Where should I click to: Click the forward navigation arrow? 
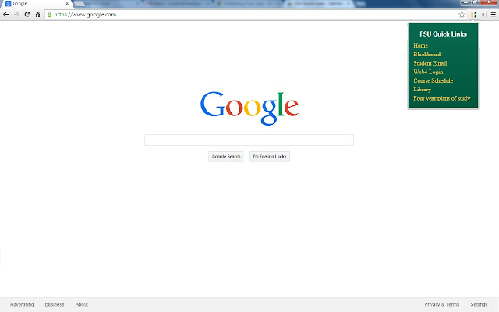(x=16, y=14)
